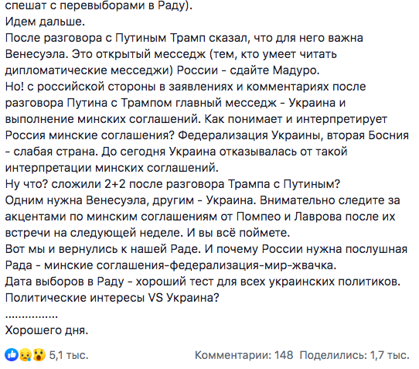Click the line 'Идем дальше.'
Image resolution: width=419 pixels, height=369 pixels.
point(45,22)
